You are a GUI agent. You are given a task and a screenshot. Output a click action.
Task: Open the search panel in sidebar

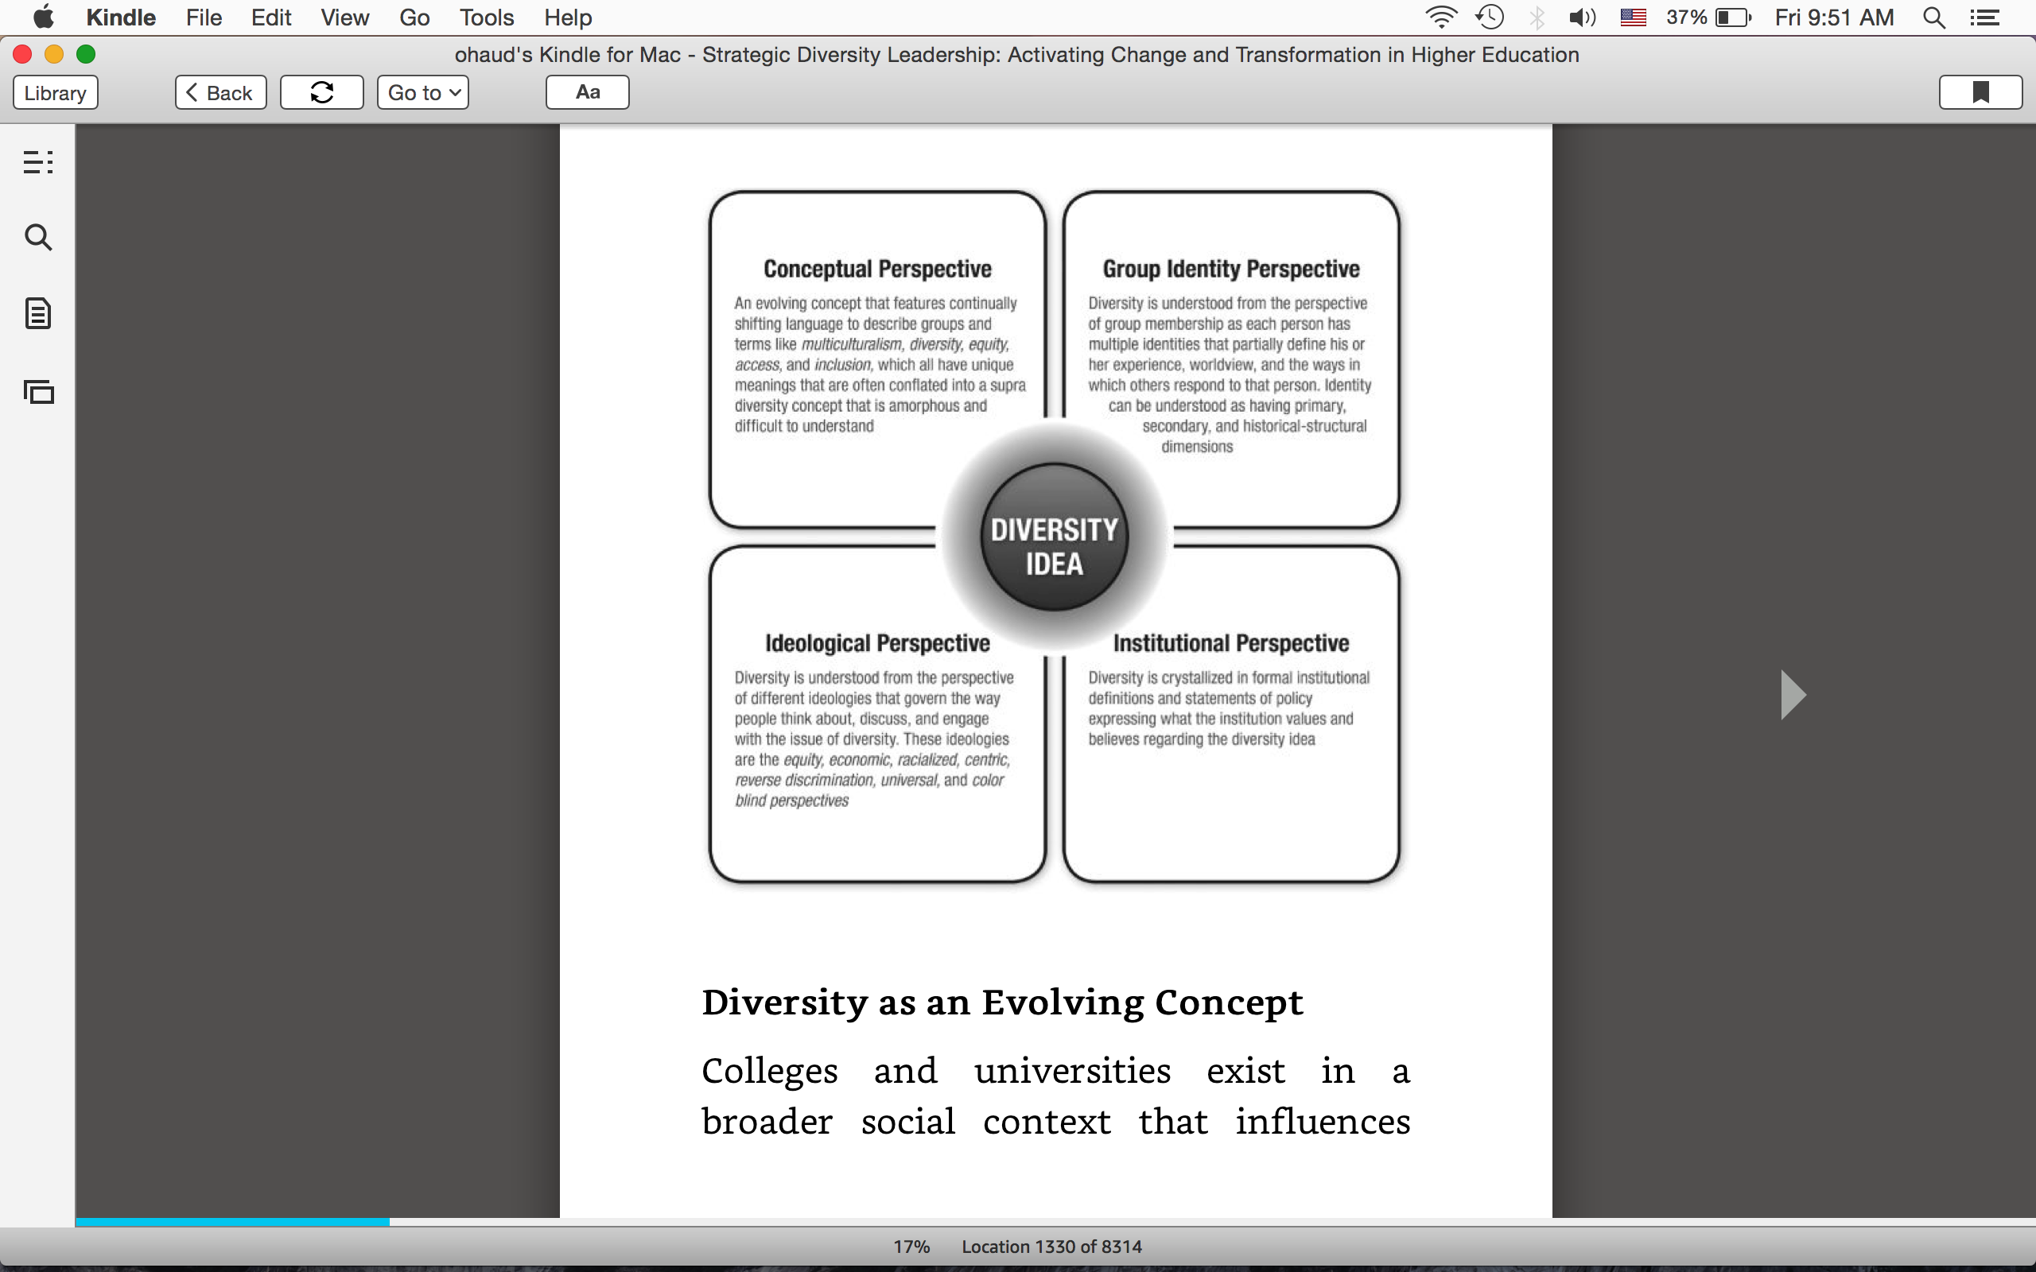coord(38,237)
